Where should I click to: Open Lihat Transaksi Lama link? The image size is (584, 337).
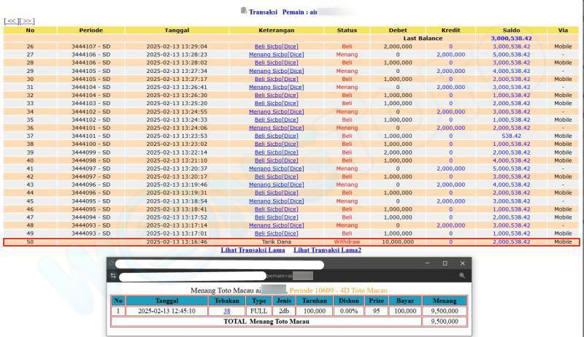[x=254, y=250]
